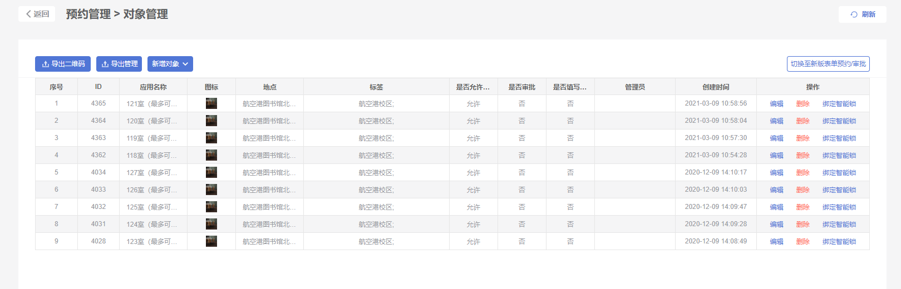Click 删除 for ID 4033

coord(802,190)
